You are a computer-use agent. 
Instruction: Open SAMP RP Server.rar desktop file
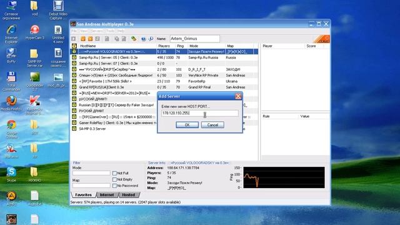35,57
